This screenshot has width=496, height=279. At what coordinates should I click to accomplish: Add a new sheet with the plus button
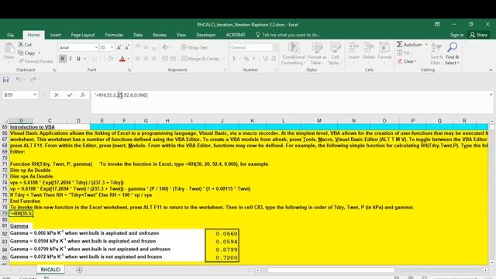click(x=79, y=270)
